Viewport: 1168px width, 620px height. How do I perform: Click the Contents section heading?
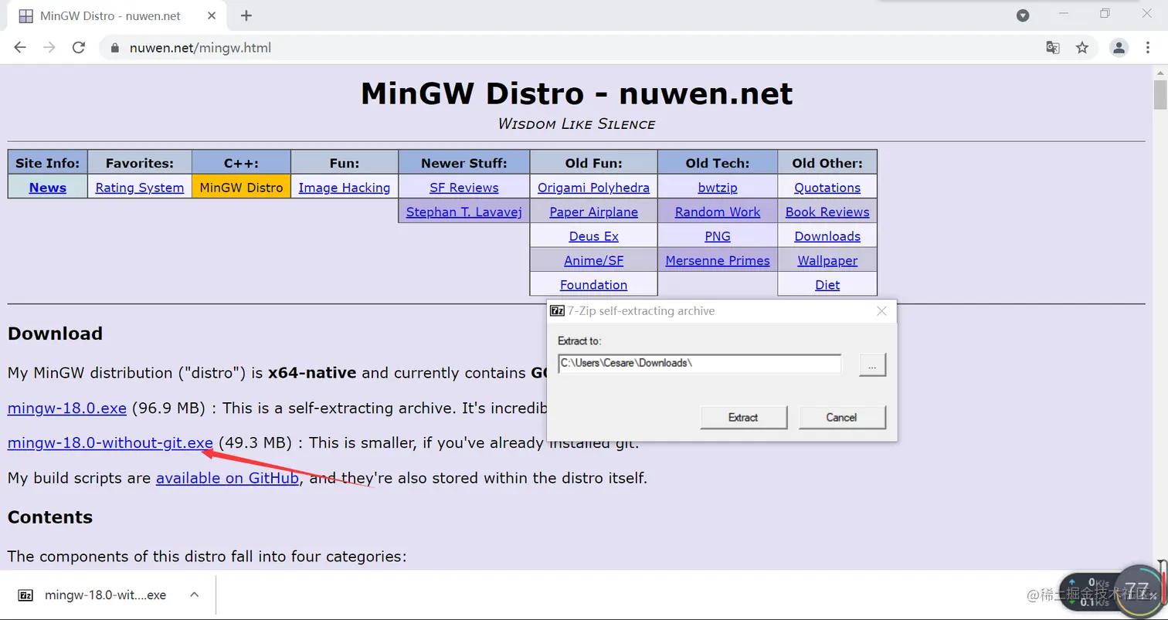pos(50,517)
